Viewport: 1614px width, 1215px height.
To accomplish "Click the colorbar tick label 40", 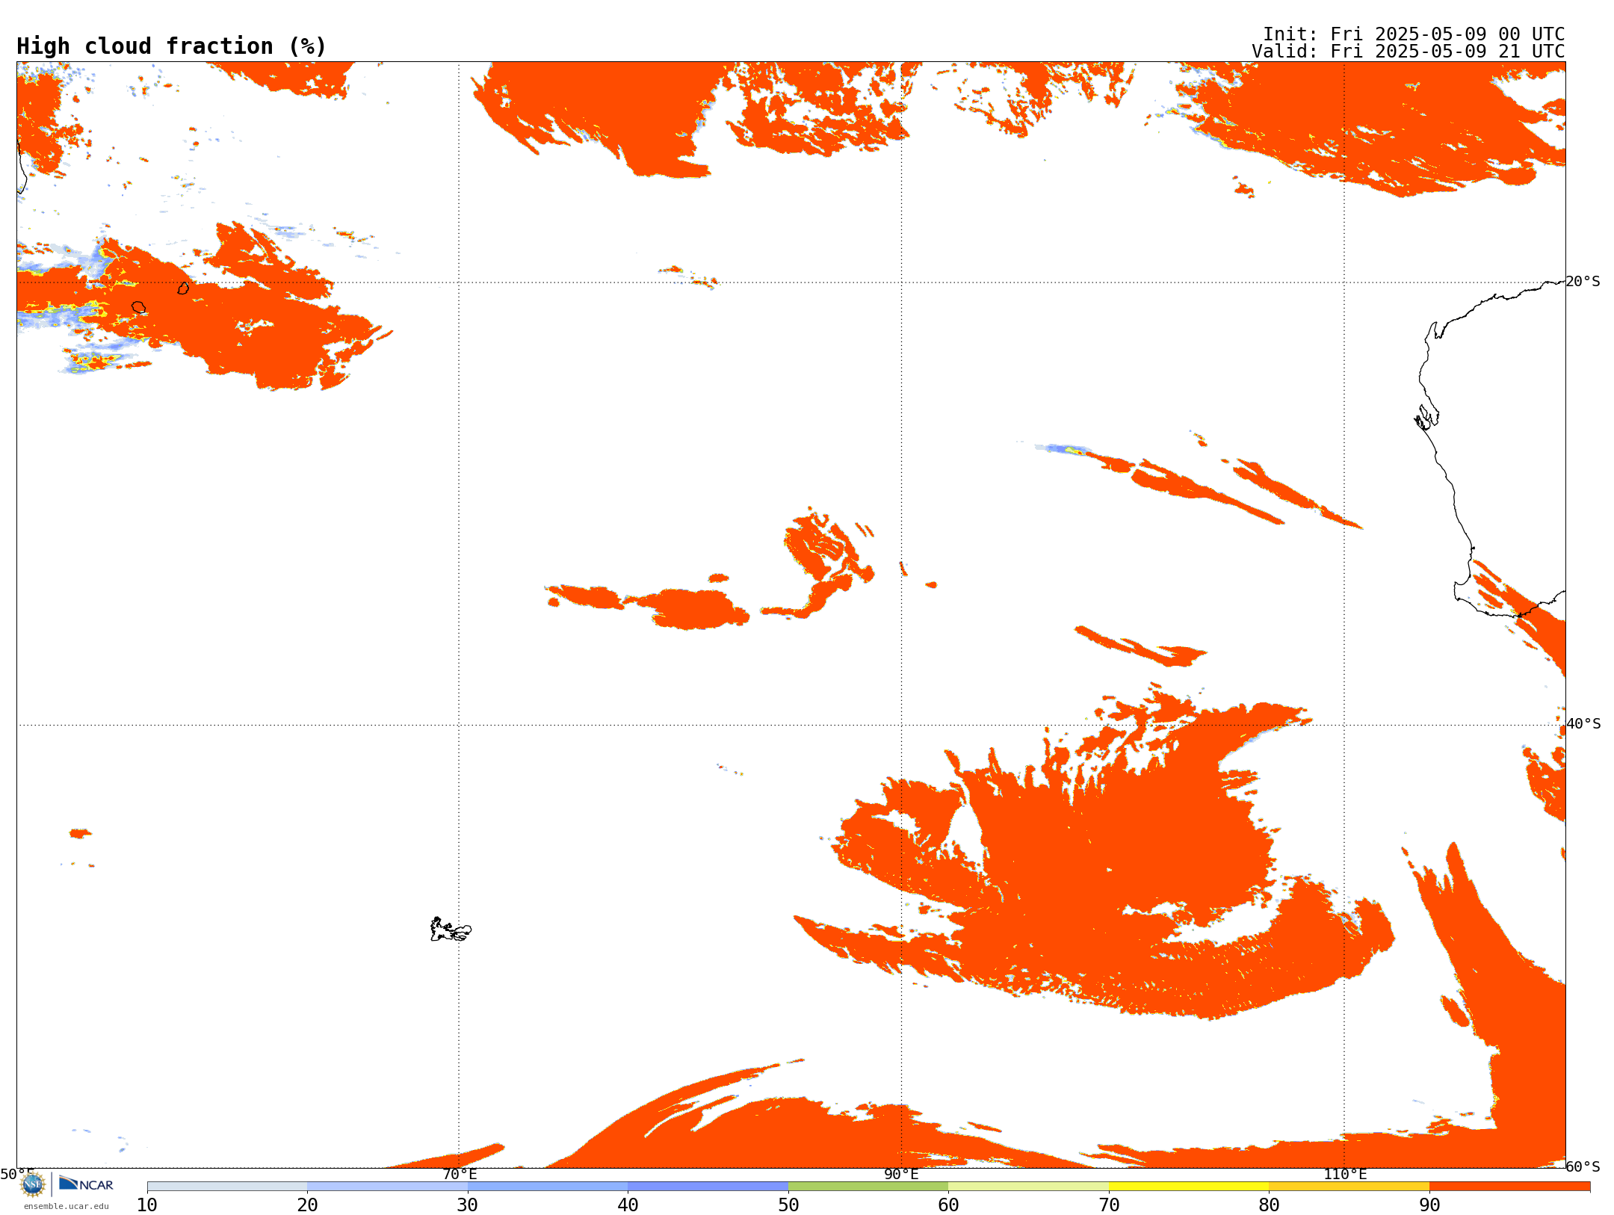I will 628,1205.
